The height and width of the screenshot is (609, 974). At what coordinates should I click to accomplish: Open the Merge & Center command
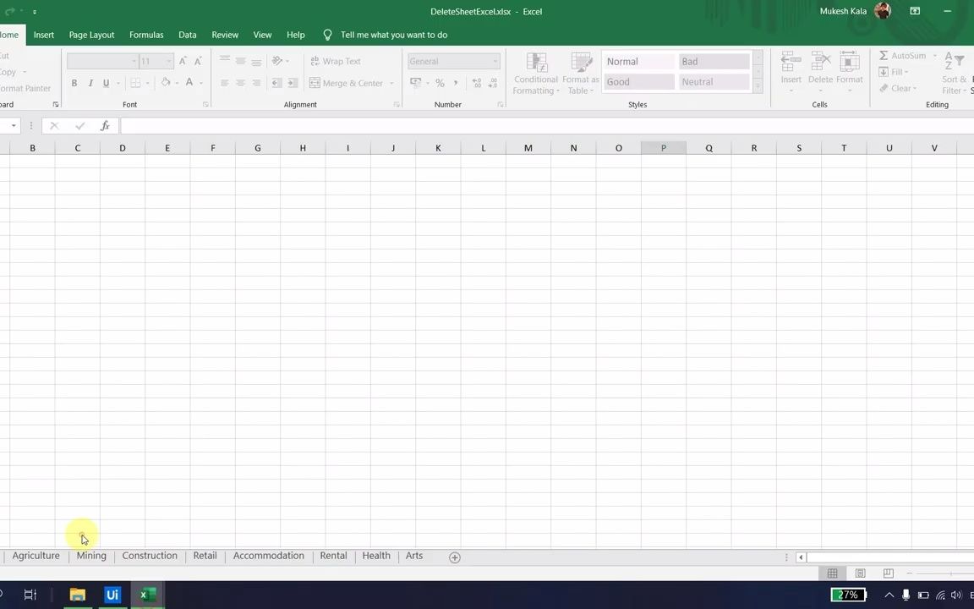coord(347,82)
